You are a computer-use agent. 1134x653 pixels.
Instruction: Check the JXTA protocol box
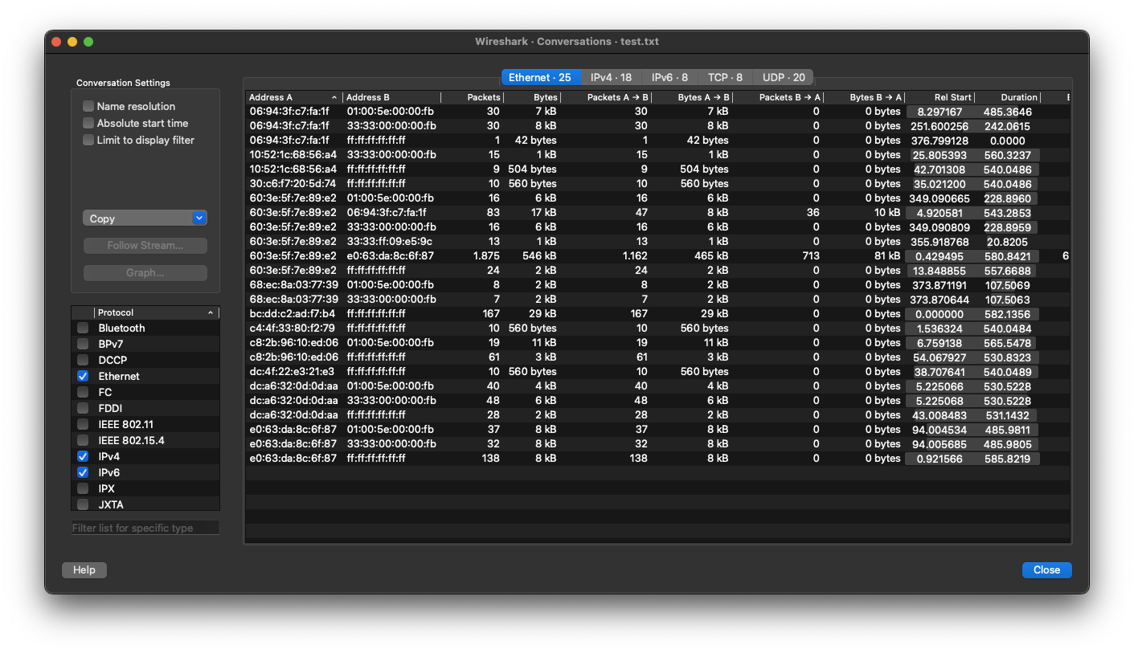[83, 504]
